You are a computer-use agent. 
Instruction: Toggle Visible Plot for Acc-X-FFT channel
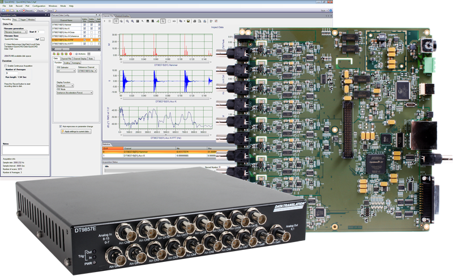point(84,44)
